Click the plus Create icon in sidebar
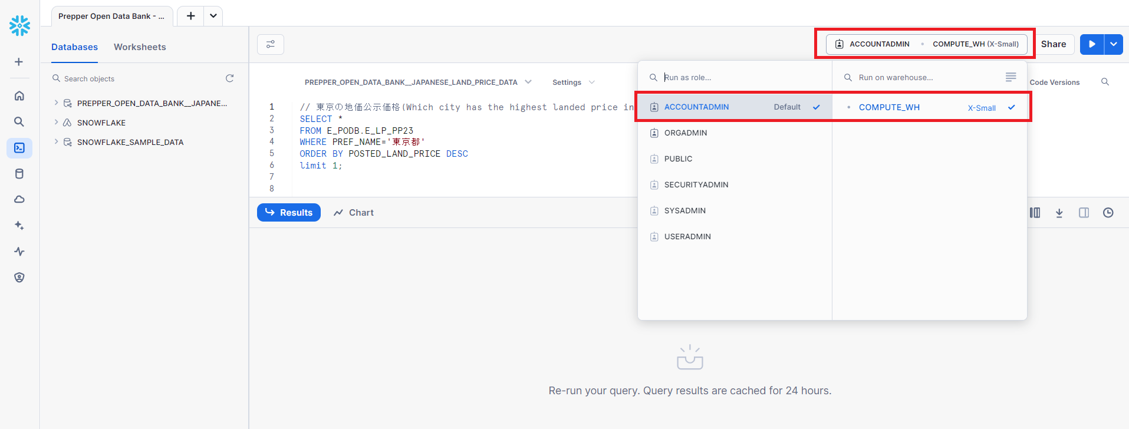The width and height of the screenshot is (1129, 429). point(19,62)
